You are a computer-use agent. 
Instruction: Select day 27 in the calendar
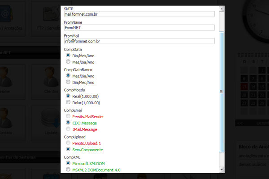(x=244, y=103)
